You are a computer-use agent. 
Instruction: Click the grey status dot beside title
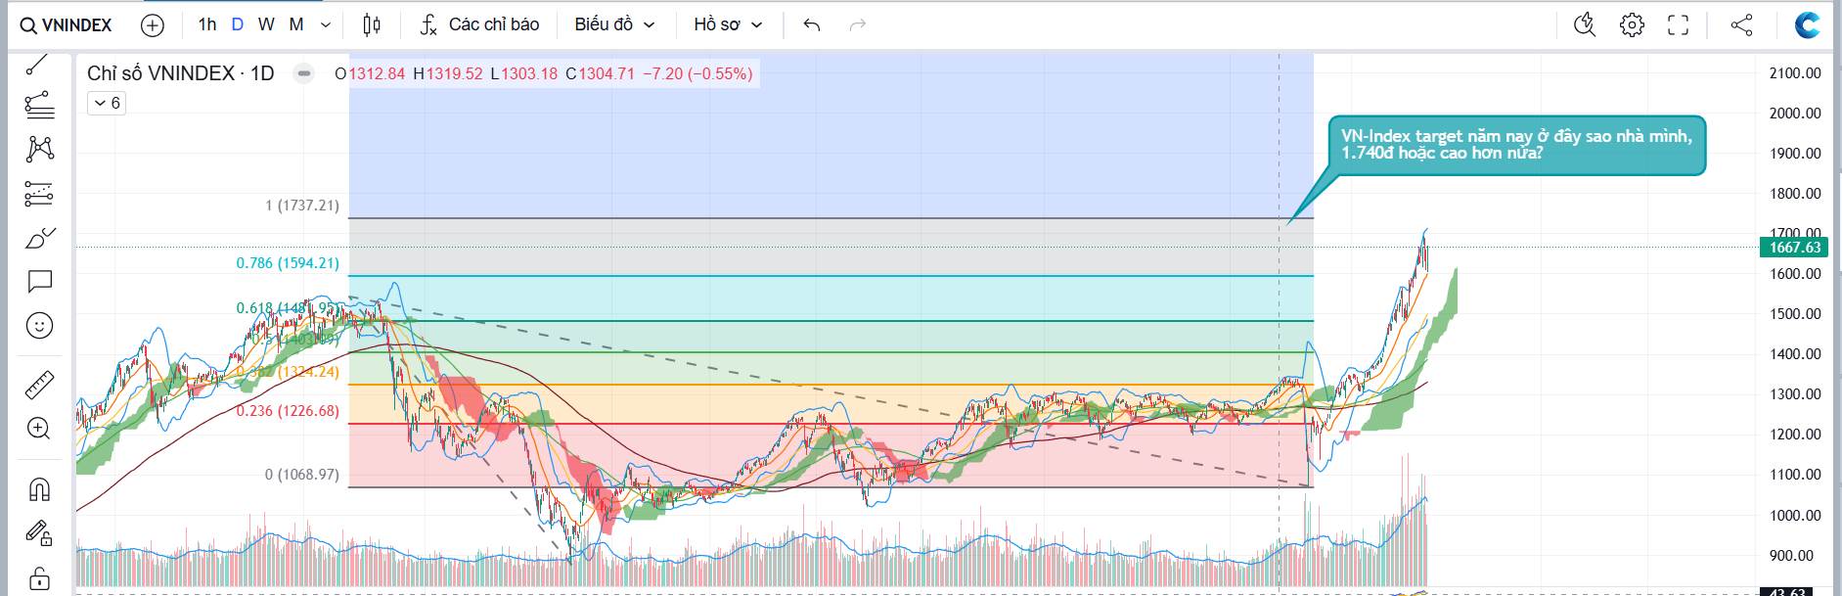coord(304,73)
